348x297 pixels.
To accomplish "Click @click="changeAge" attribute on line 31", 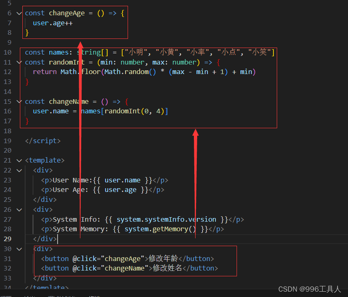I will [109, 259].
